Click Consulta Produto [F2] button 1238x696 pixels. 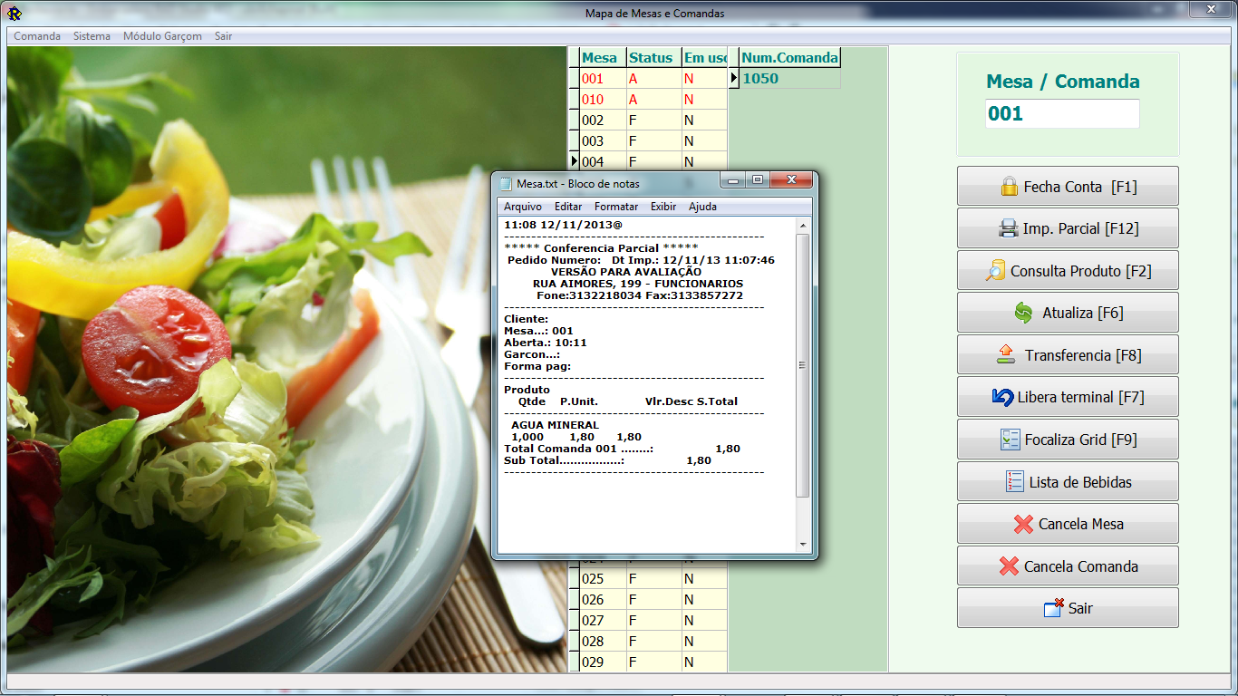pos(1068,270)
